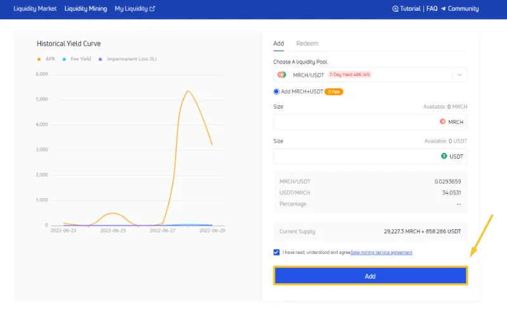Switch to the Add tab
The image size is (507, 313).
click(x=278, y=43)
